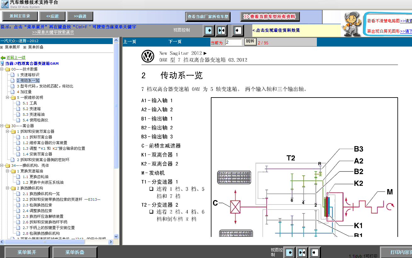Click 返回主目录 button
The width and height of the screenshot is (412, 258).
click(20, 16)
